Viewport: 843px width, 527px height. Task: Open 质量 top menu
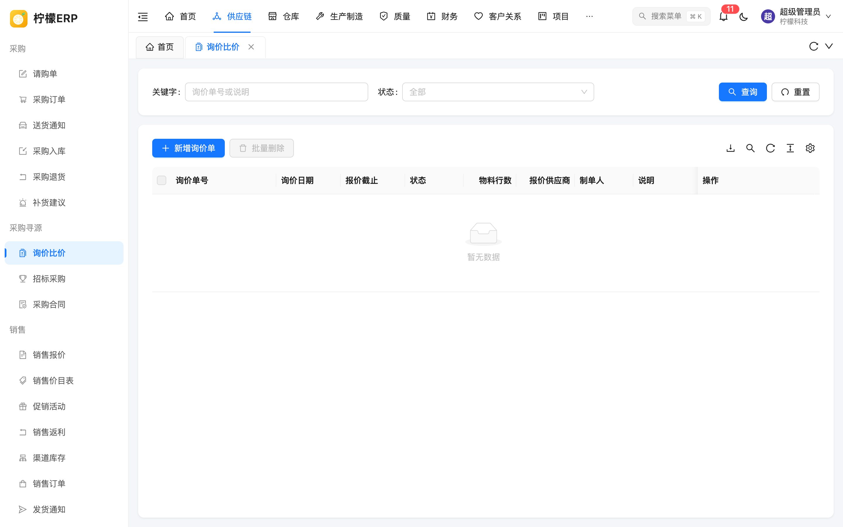(x=395, y=16)
